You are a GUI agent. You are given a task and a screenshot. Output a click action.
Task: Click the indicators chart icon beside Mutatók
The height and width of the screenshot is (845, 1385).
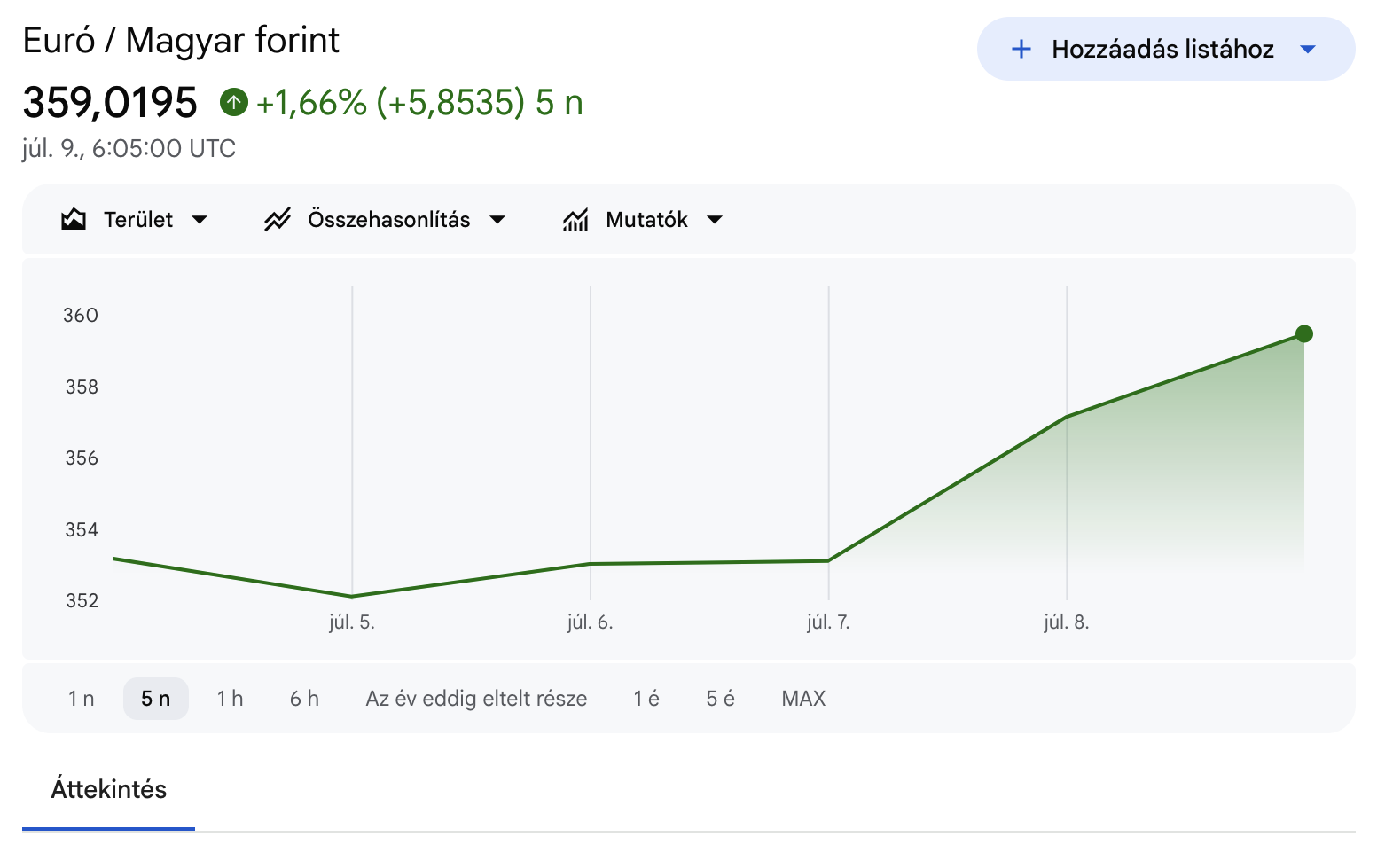click(x=575, y=219)
